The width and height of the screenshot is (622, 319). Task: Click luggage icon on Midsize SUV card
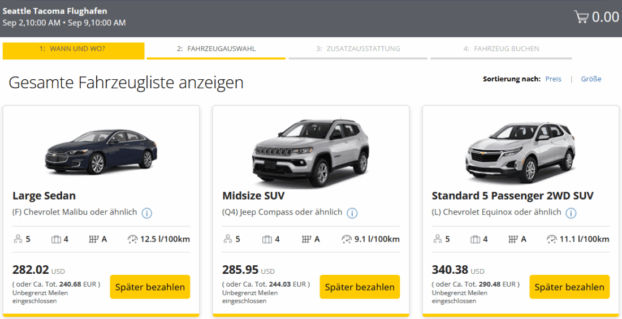click(x=267, y=239)
